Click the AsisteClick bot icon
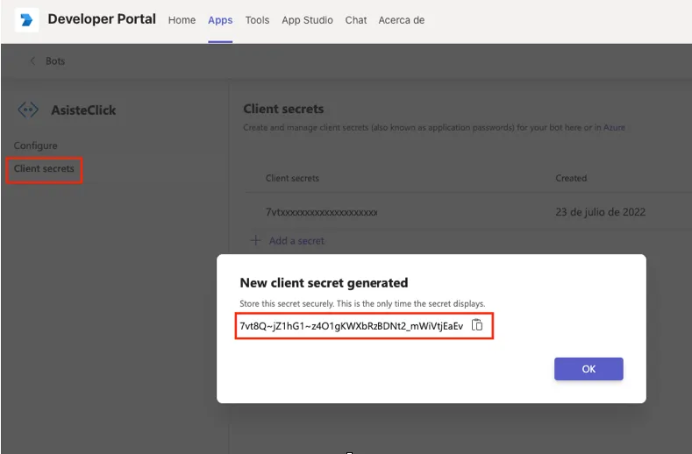692x454 pixels. (28, 110)
